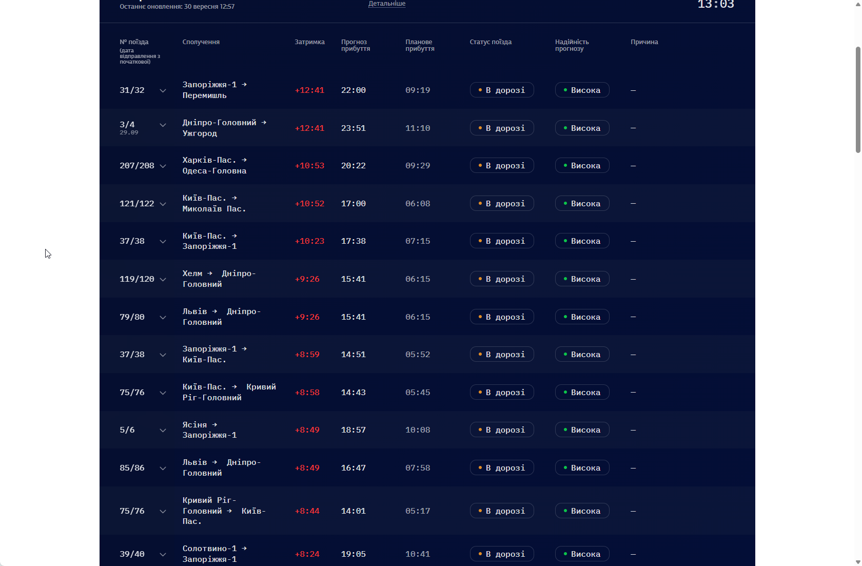Expand train 39/40 row chevron
This screenshot has width=862, height=566.
(163, 555)
